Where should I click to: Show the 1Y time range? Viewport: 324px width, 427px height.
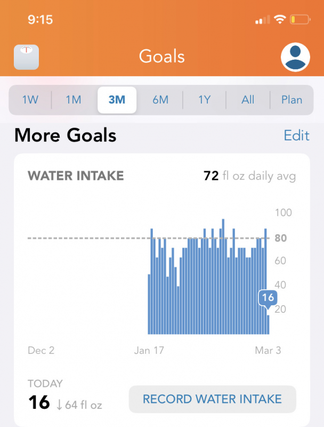coord(204,100)
